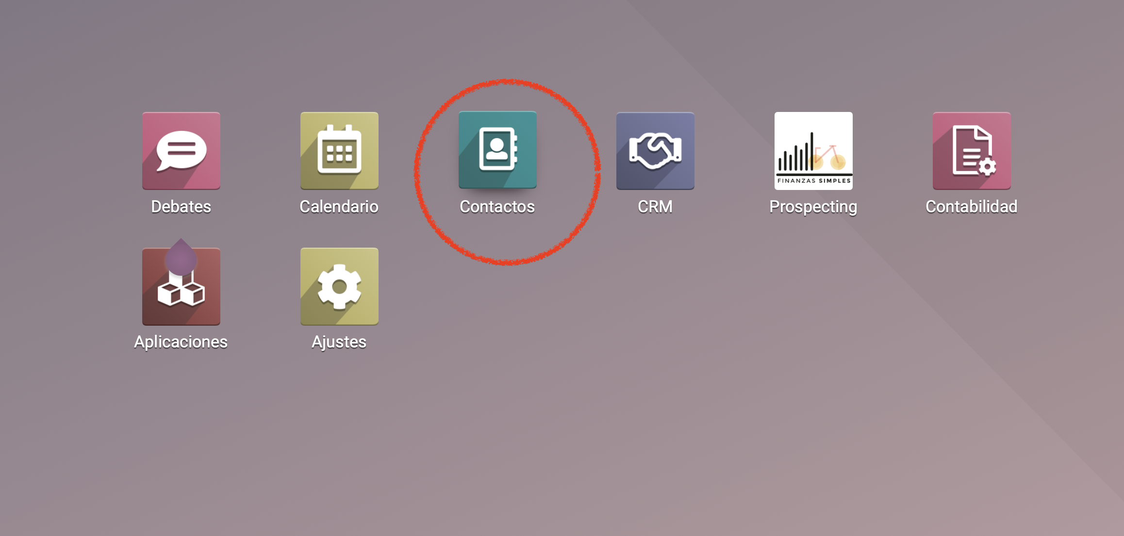Click the CRM label text

point(655,207)
